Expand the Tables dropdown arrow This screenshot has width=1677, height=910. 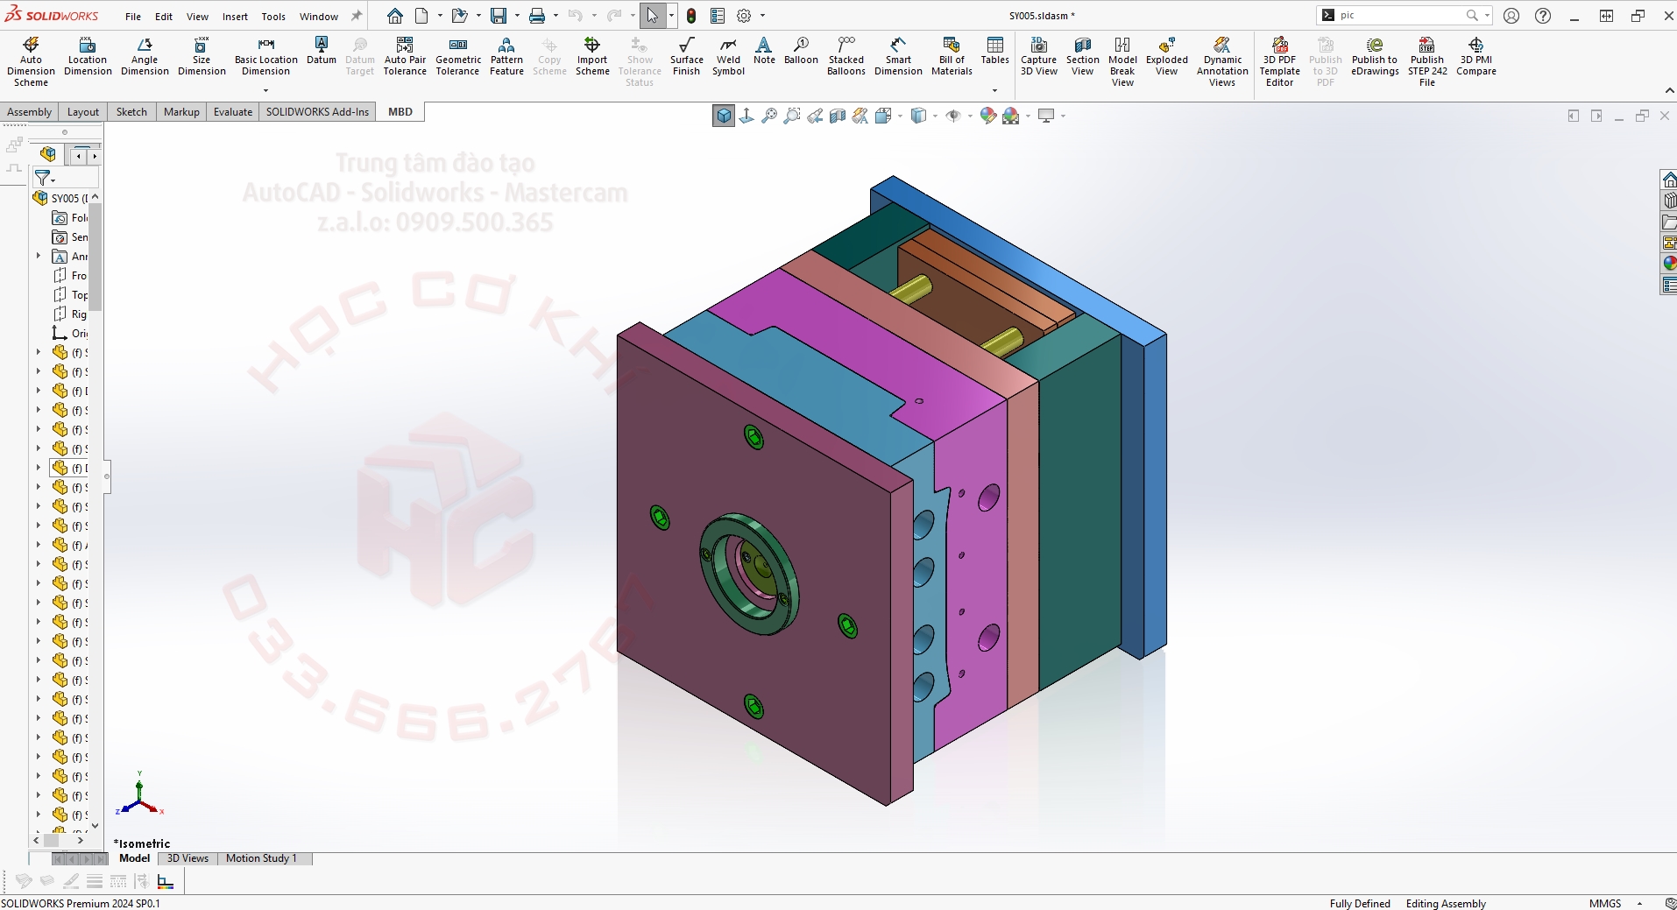994,90
